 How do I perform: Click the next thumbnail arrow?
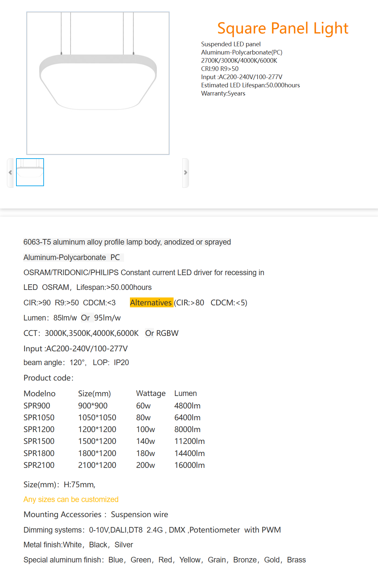click(x=186, y=173)
